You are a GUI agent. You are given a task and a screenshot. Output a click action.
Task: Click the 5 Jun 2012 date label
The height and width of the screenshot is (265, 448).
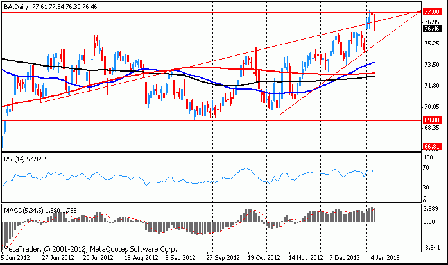point(16,257)
